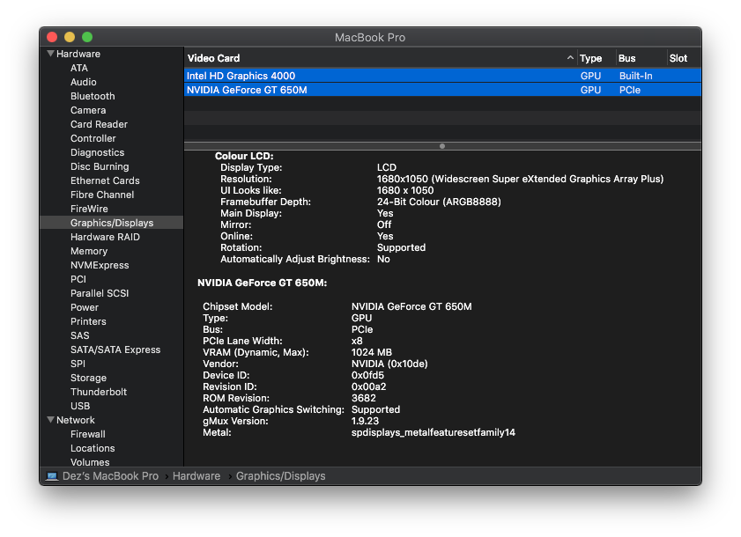
Task: Click the sort direction arrow in header
Action: coord(570,57)
